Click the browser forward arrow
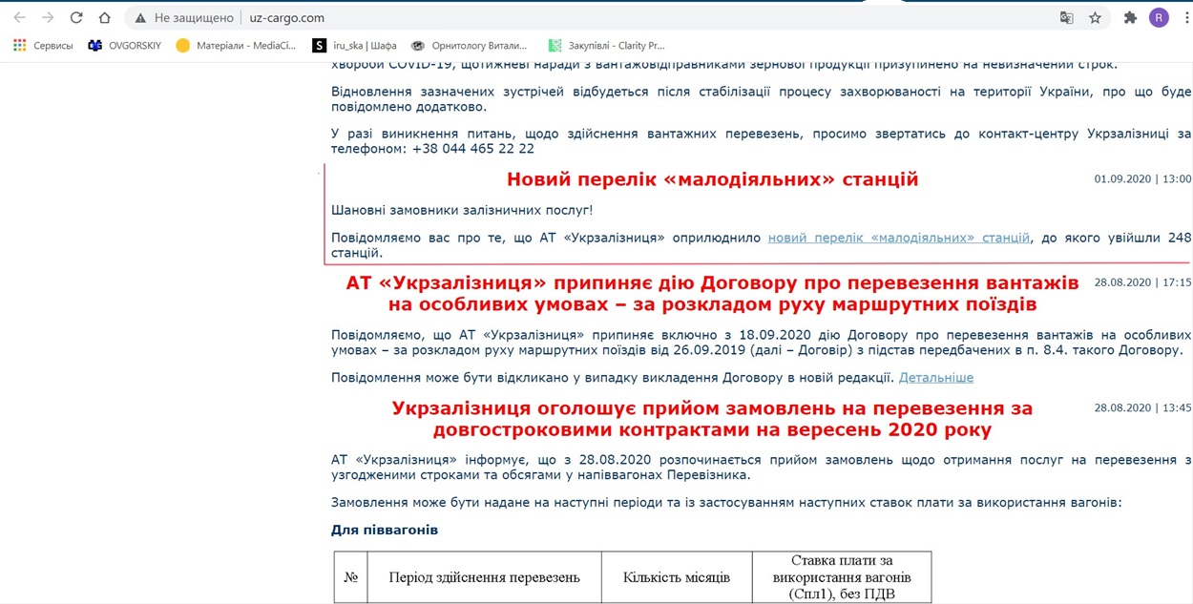This screenshot has width=1193, height=604. pyautogui.click(x=48, y=17)
